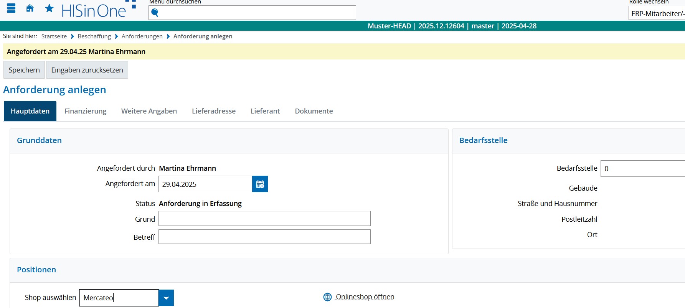
Task: Click the Anforderung anlegen breadcrumb link
Action: point(203,36)
